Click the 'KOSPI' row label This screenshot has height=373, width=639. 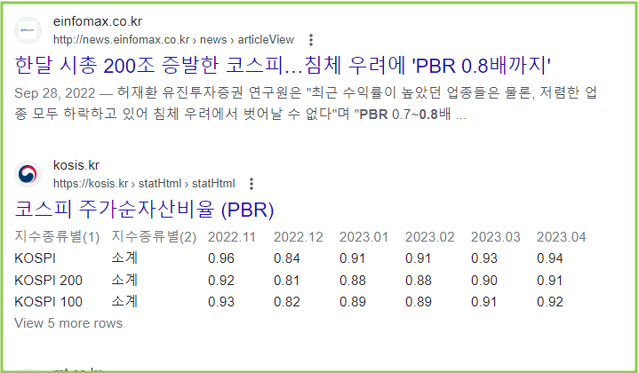35,258
